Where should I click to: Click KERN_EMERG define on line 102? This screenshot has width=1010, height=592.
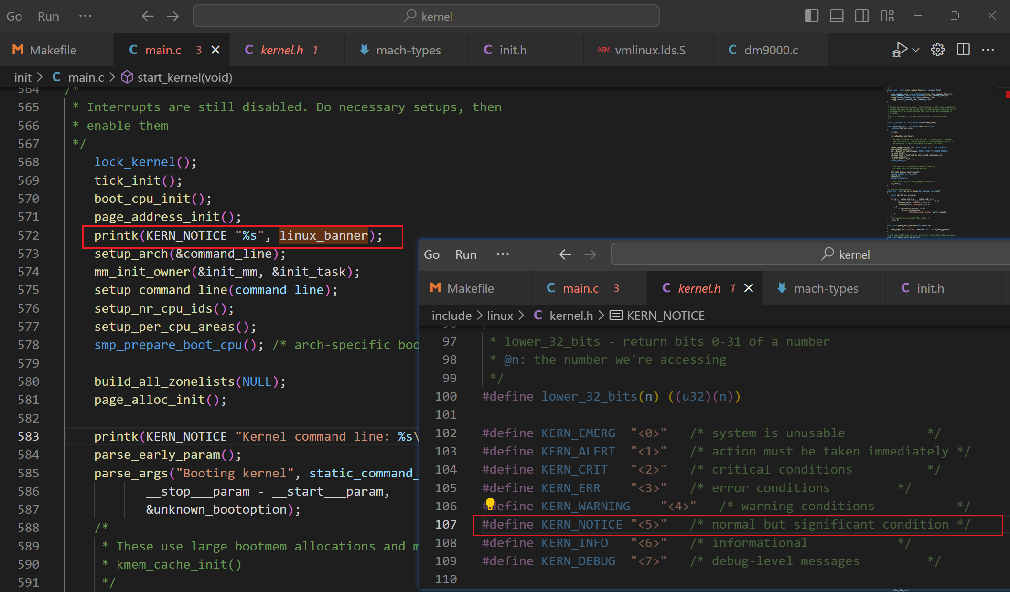578,433
